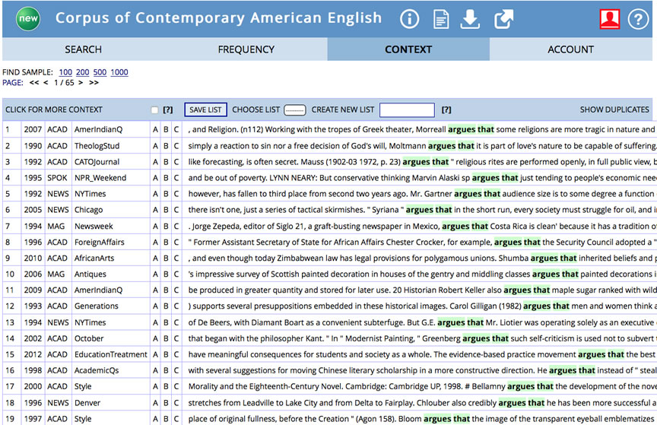
Task: Open source NPR_Weekend in row 4
Action: (100, 178)
